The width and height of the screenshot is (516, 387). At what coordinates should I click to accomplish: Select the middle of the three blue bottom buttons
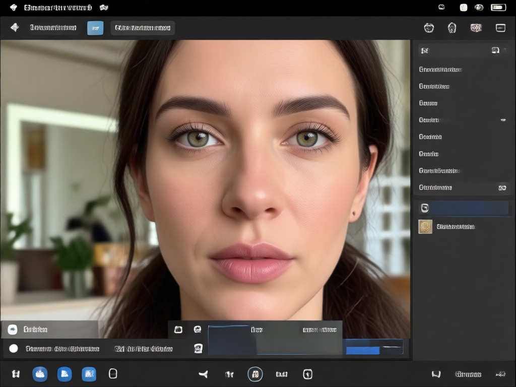[x=64, y=374]
